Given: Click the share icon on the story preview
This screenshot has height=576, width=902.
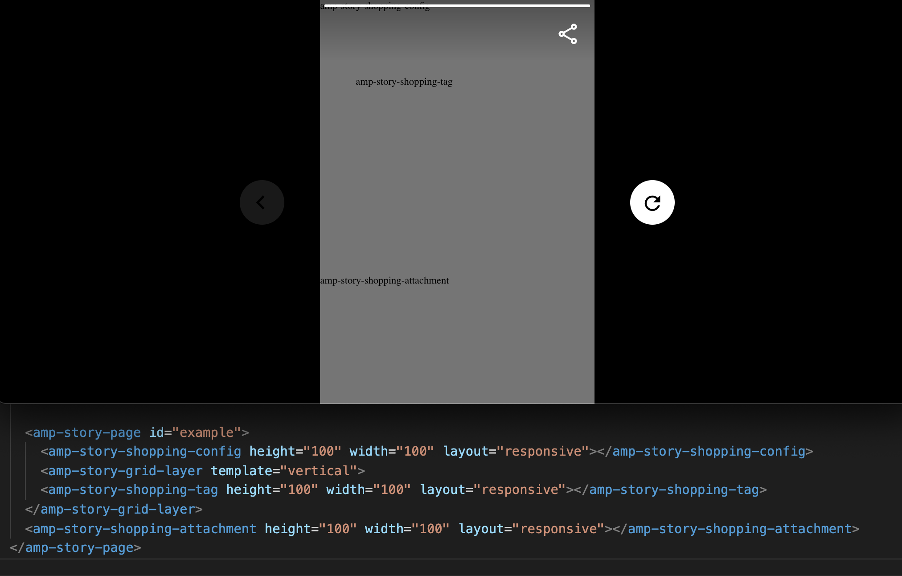Looking at the screenshot, I should pos(567,33).
